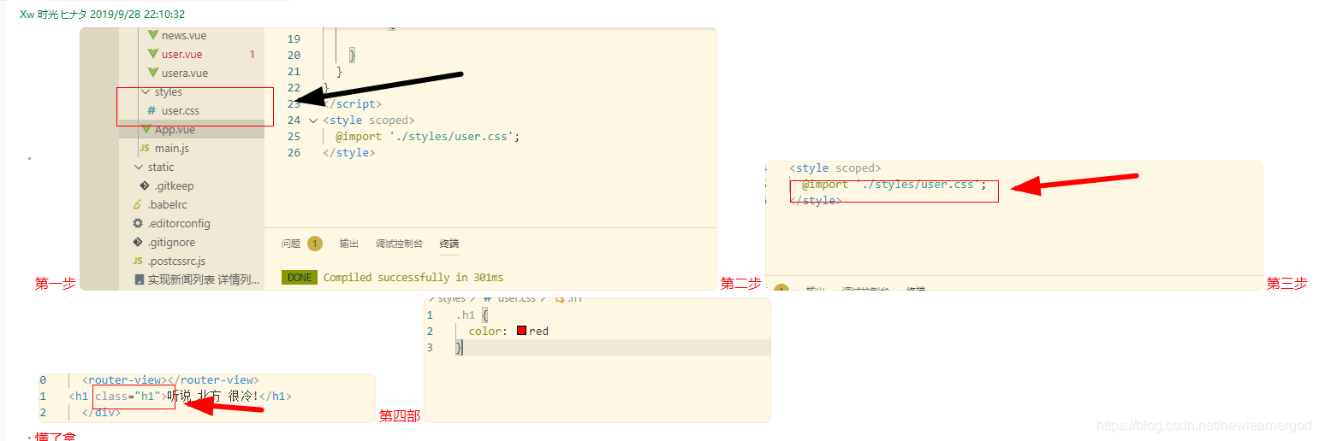The width and height of the screenshot is (1319, 441).
Task: Click the git icon beside .gitkeep
Action: (x=145, y=186)
